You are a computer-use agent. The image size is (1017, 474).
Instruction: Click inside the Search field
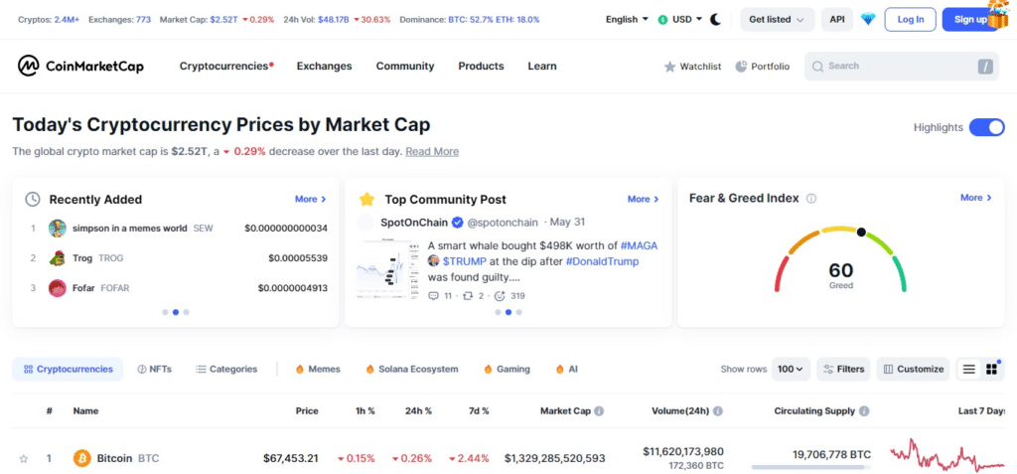894,67
